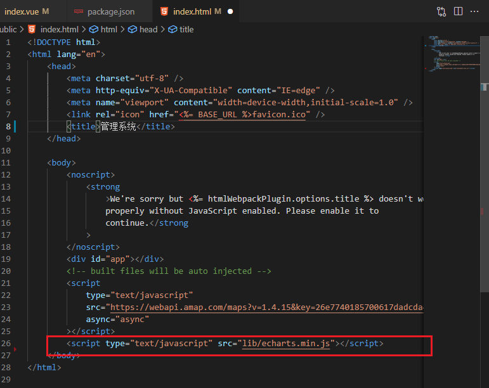This screenshot has width=489, height=388.
Task: Click the opening <body> tag
Action: click(62, 163)
